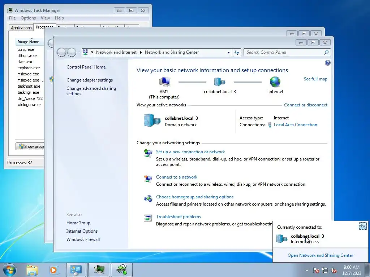Open Change adapter settings
Screen dimensions: 370x277
(x=90, y=80)
